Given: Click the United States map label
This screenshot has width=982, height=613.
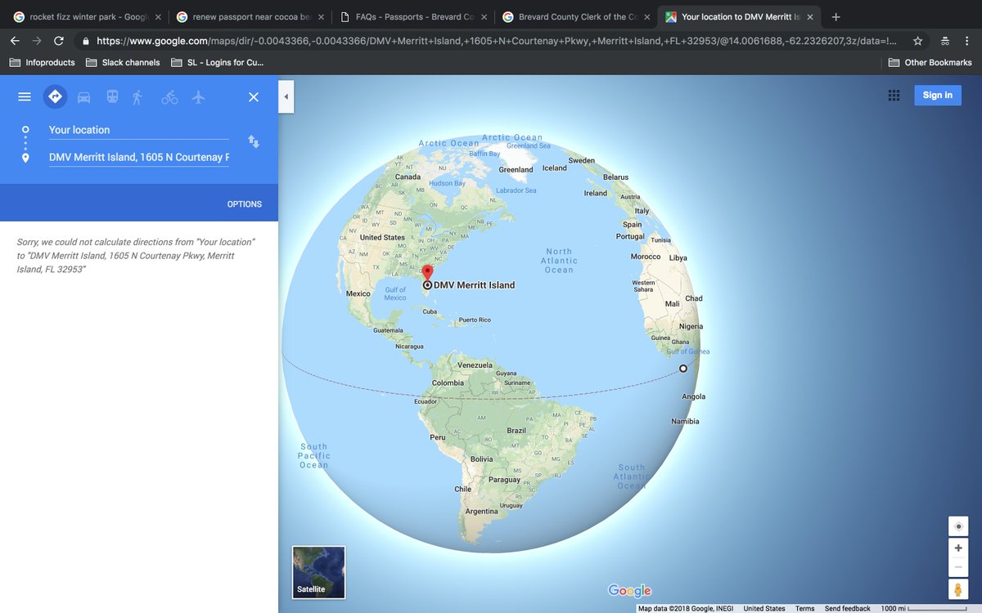Looking at the screenshot, I should pos(382,237).
